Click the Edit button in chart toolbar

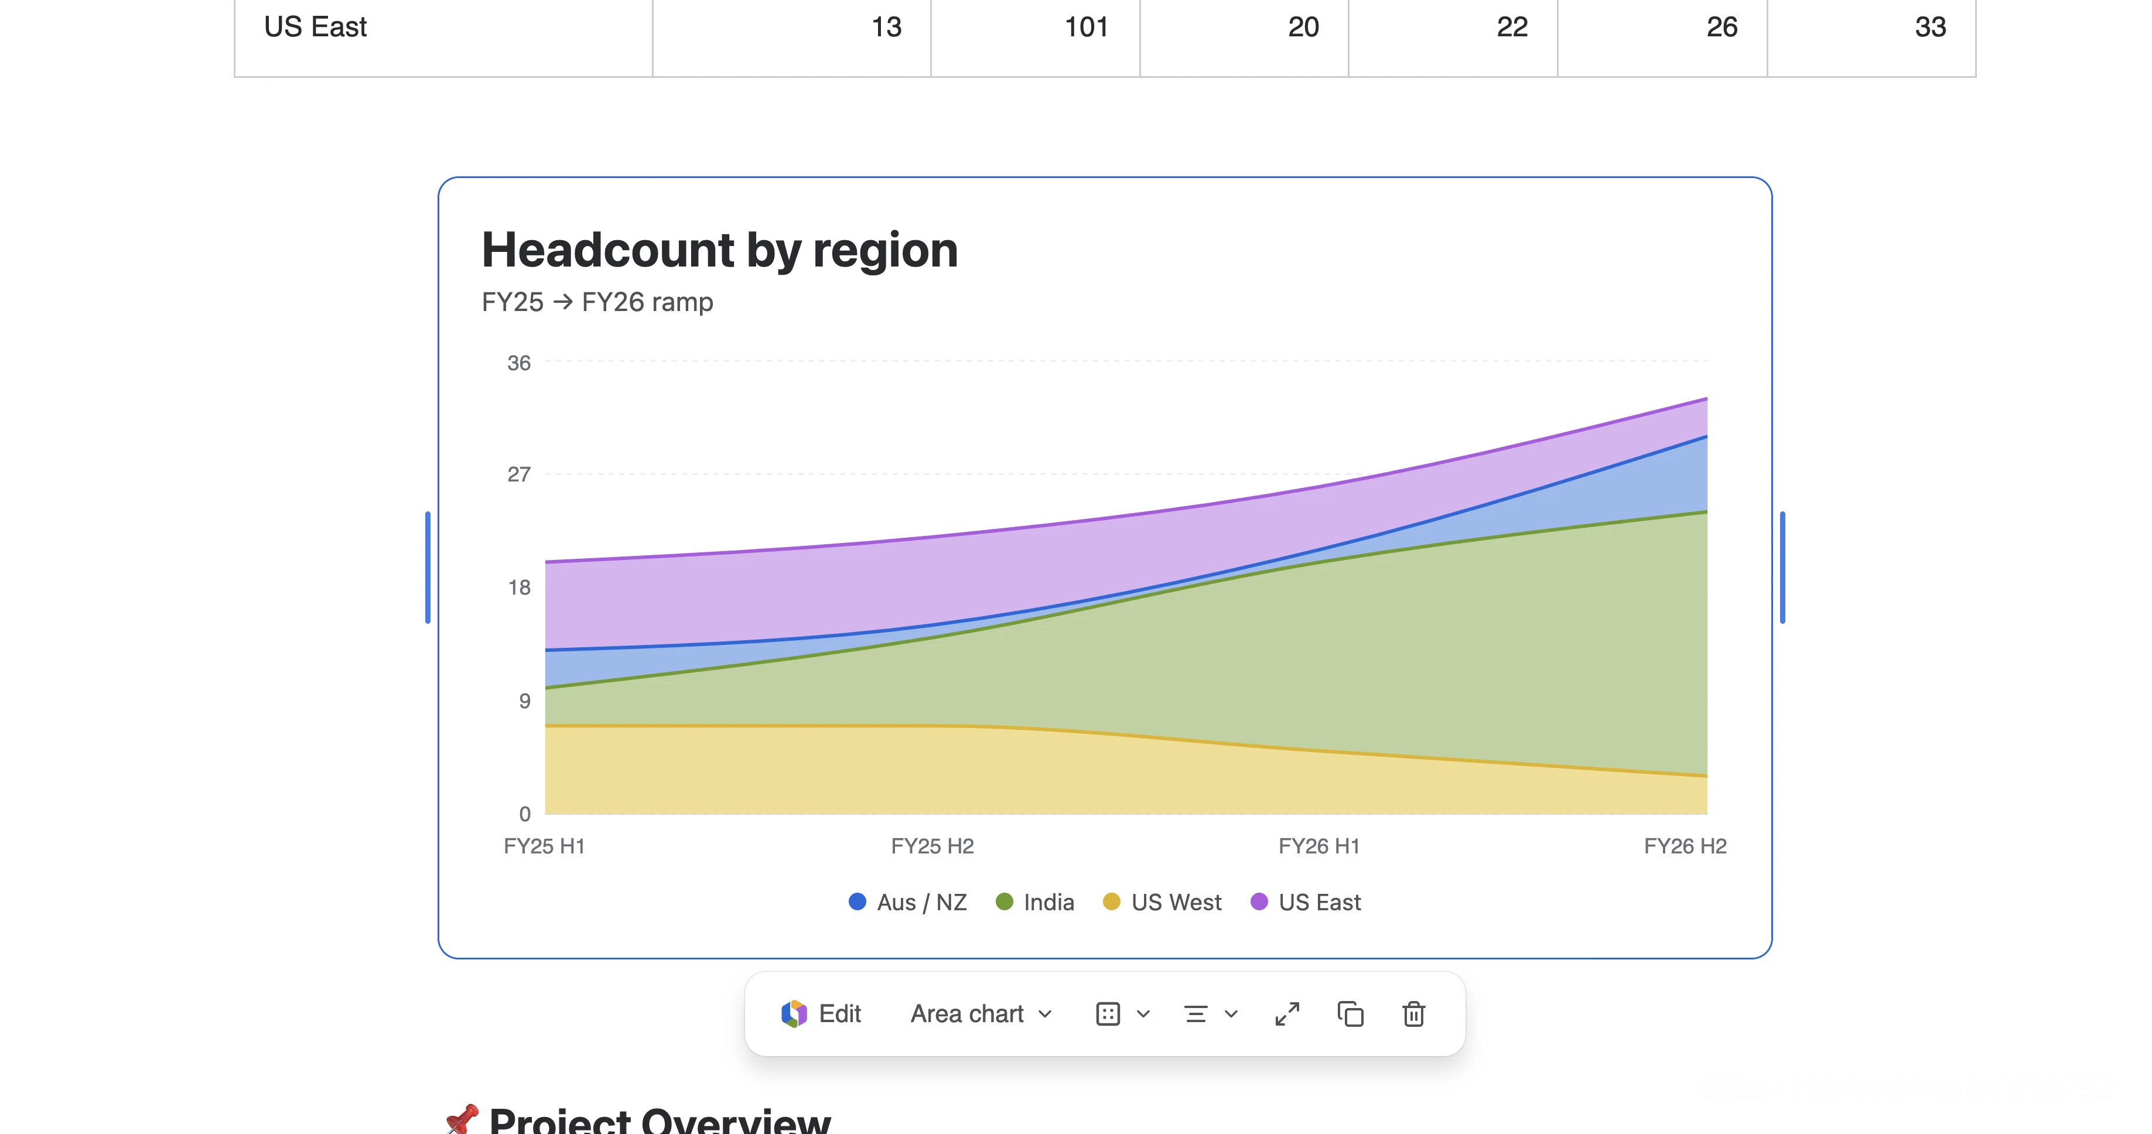(x=822, y=1014)
